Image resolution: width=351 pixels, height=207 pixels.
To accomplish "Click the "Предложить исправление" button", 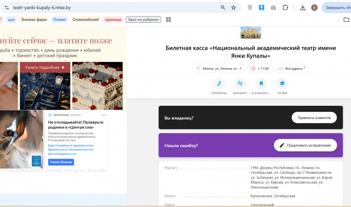I will 305,145.
